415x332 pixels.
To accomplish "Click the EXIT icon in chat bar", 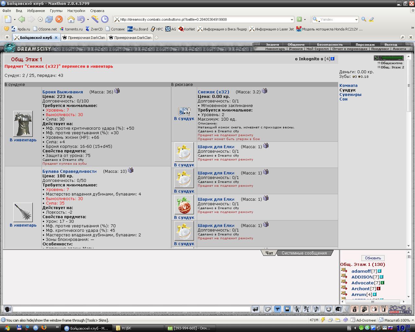I will 384,309.
